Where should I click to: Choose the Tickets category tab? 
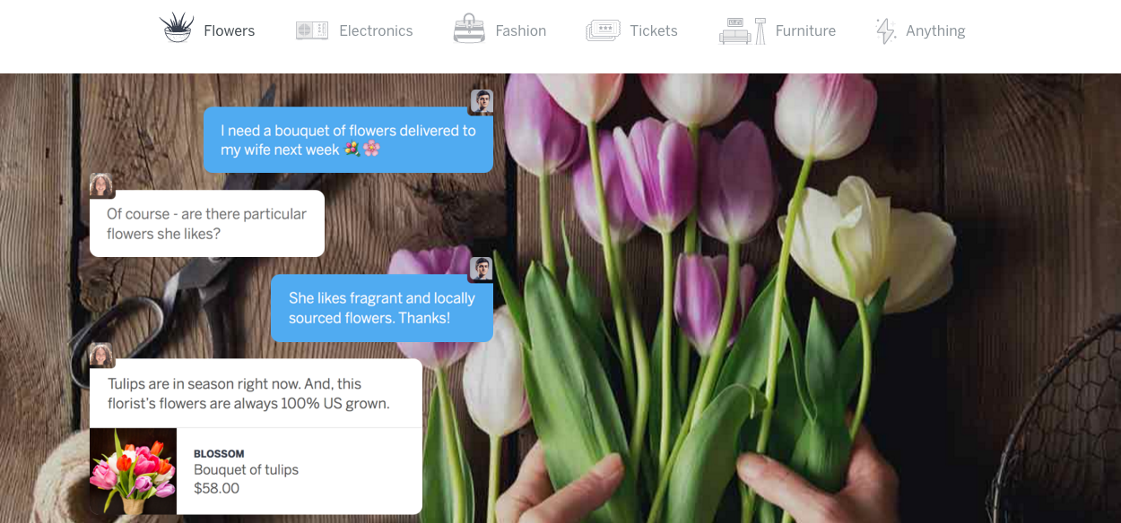click(x=631, y=30)
